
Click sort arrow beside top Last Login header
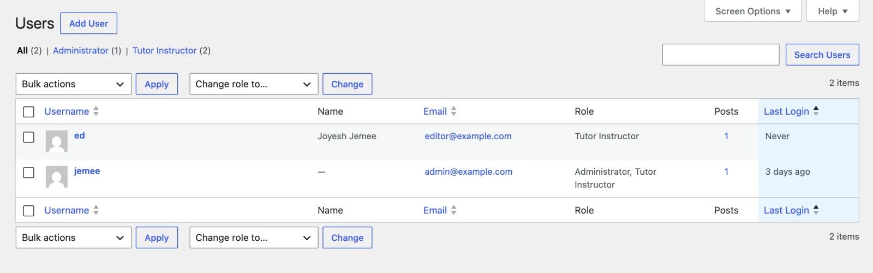[816, 111]
